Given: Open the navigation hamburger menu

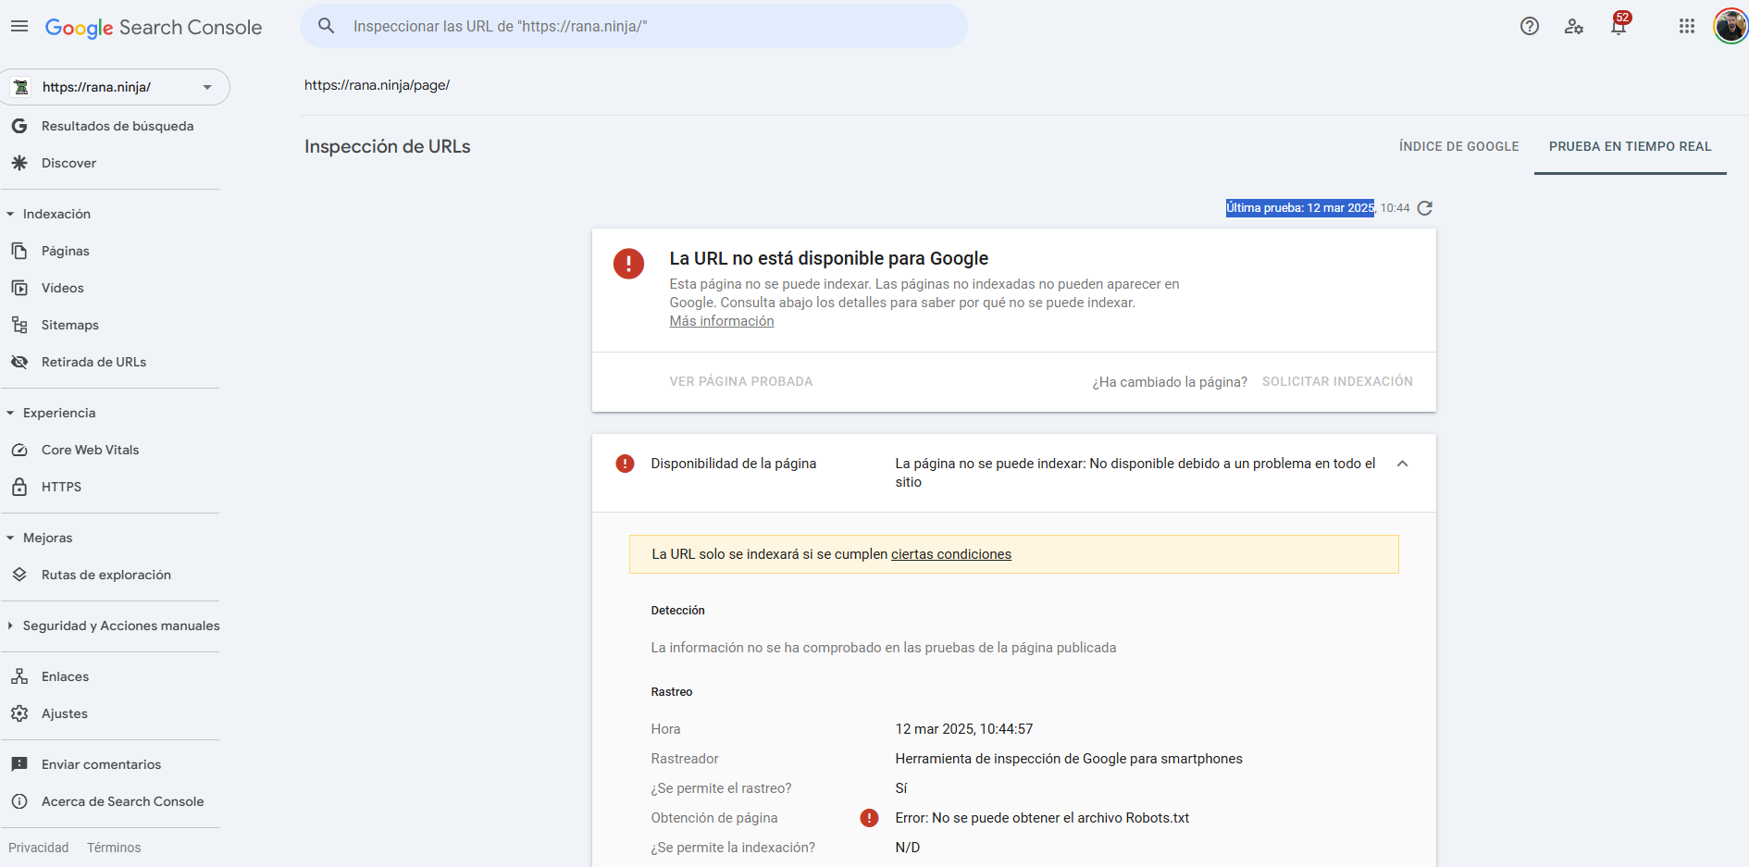Looking at the screenshot, I should coord(19,26).
